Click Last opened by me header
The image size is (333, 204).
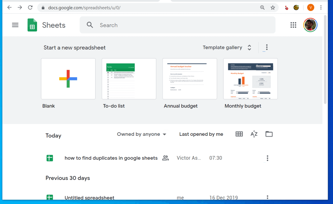point(201,134)
